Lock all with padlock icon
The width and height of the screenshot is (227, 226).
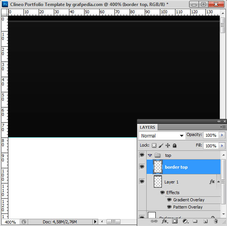[174, 145]
